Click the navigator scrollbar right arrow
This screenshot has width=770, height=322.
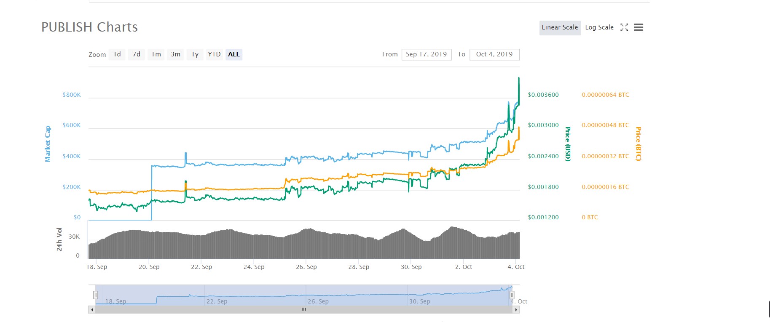[516, 309]
